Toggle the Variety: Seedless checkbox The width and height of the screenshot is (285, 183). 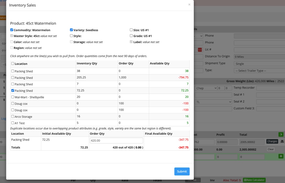point(71,30)
